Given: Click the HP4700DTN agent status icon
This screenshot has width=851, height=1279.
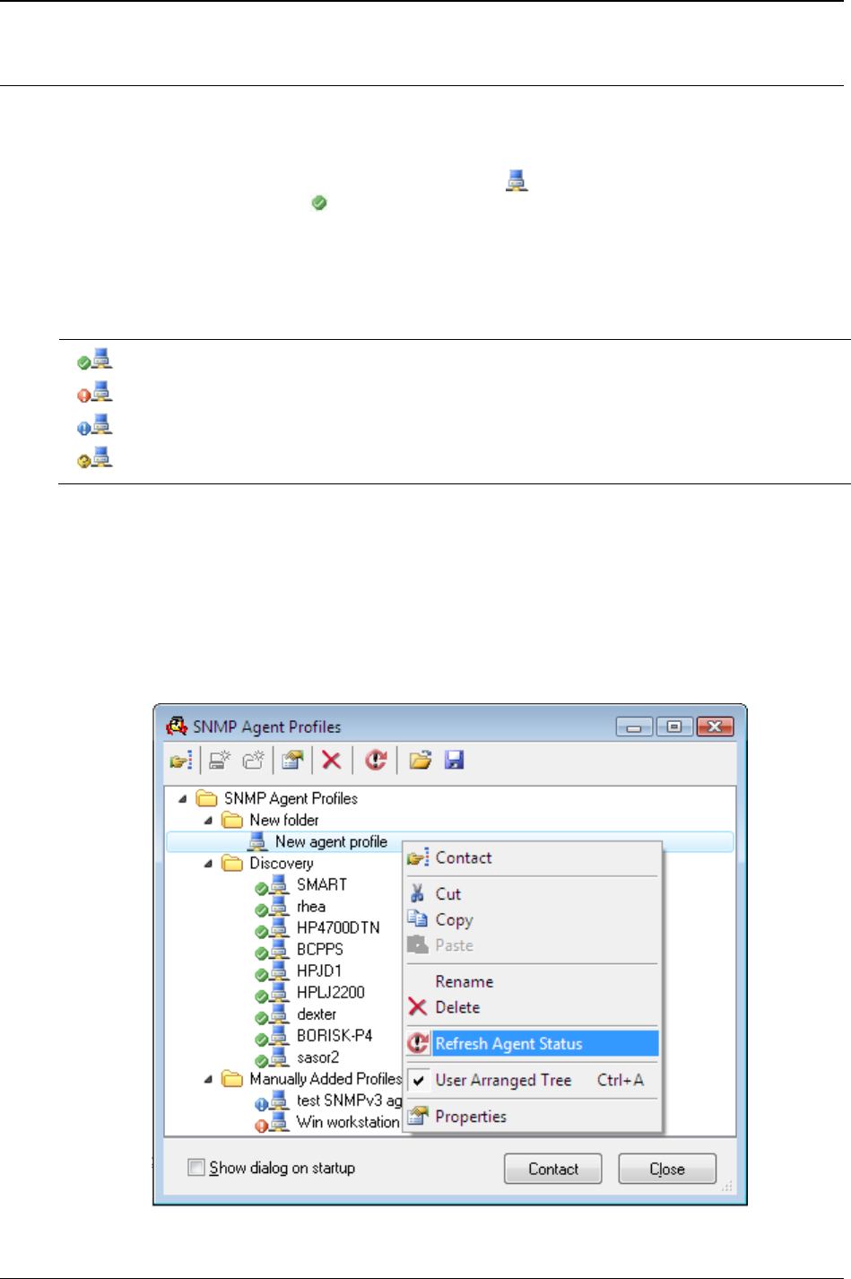Looking at the screenshot, I should tap(261, 931).
